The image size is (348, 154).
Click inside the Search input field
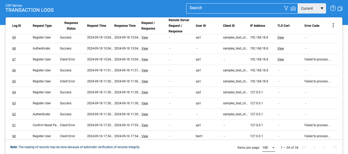[235, 8]
